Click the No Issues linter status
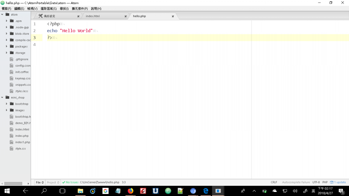 (x=70, y=182)
